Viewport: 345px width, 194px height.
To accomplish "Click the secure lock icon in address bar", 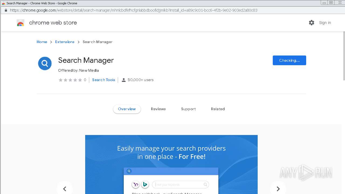I will point(5,10).
